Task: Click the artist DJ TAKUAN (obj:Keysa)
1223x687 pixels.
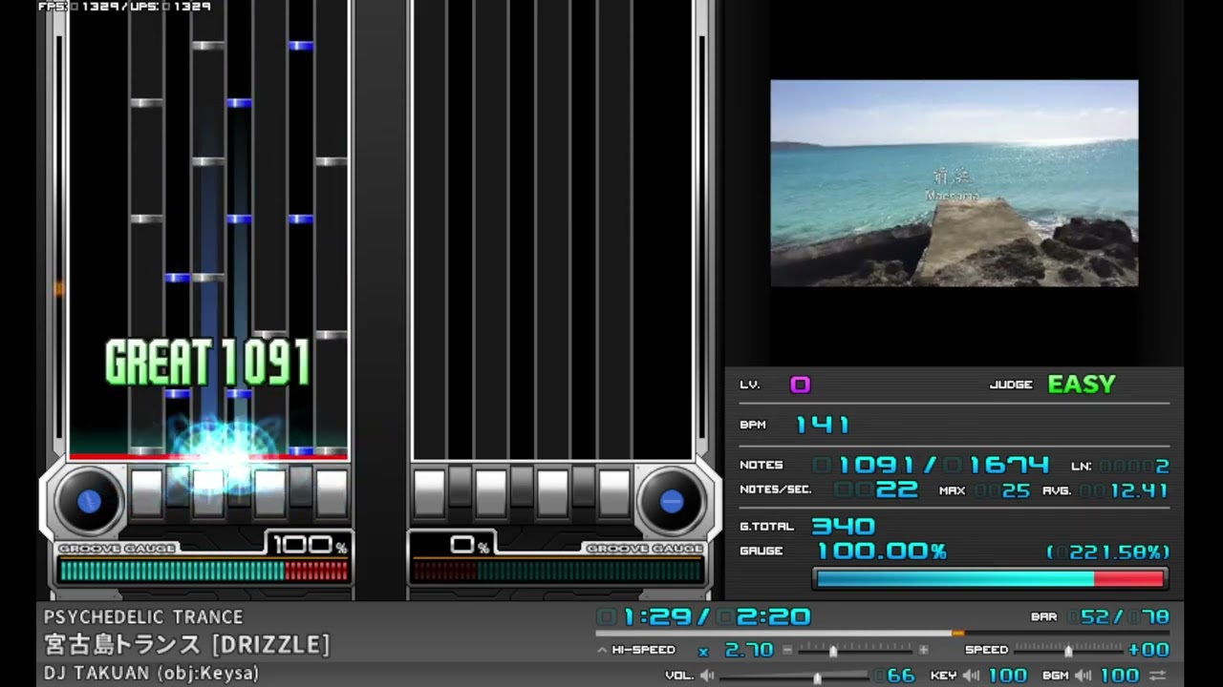Action: 151,673
